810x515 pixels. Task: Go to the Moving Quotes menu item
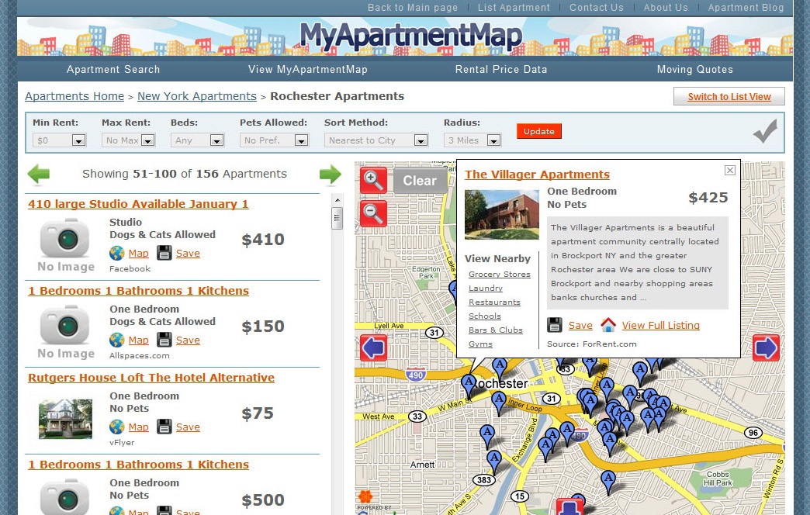(694, 69)
